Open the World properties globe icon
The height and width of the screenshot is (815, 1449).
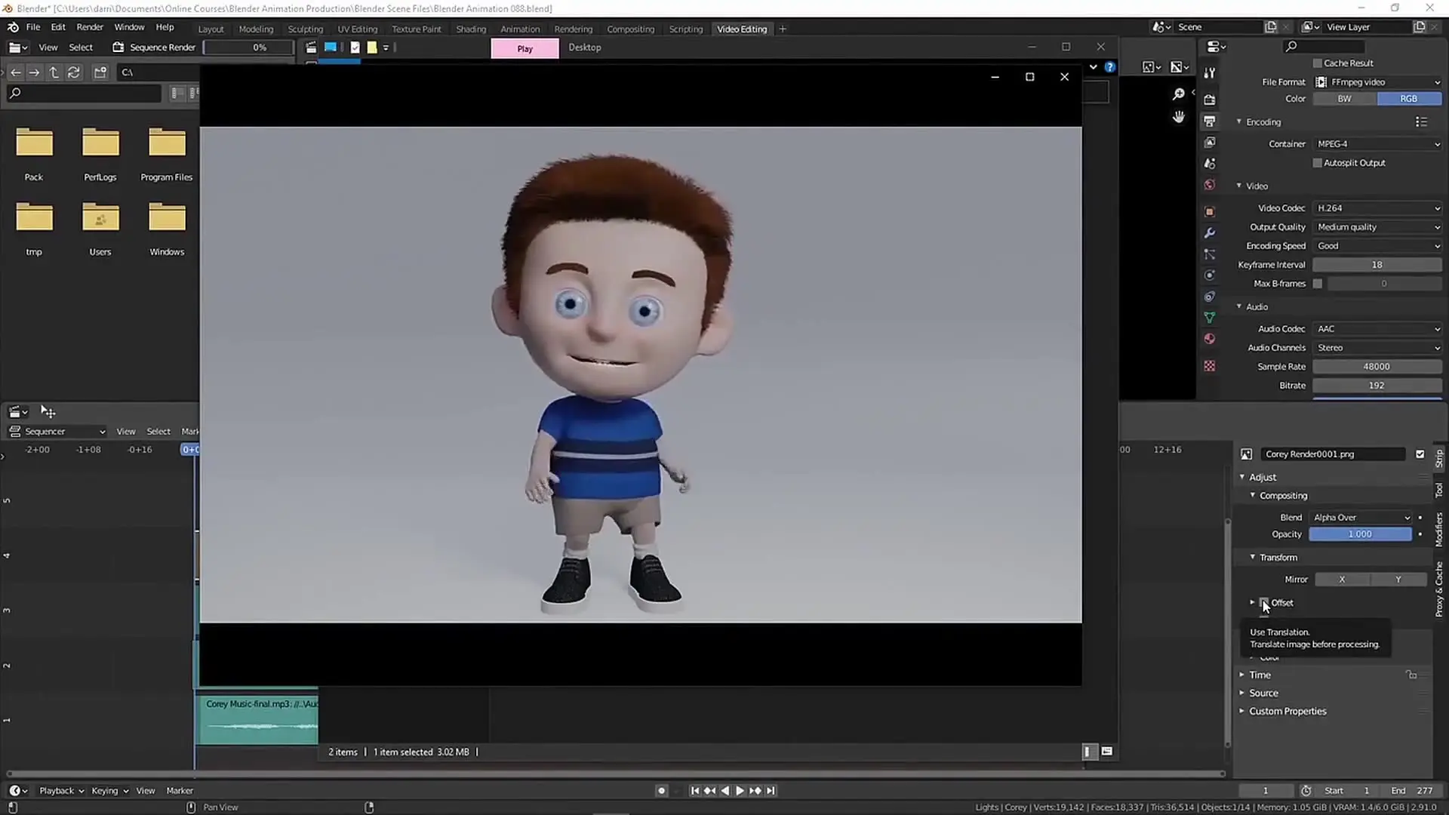tap(1210, 185)
